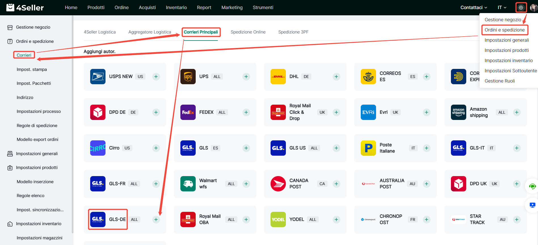This screenshot has height=245, width=538.
Task: Click the 4Seller logo
Action: [x=25, y=8]
